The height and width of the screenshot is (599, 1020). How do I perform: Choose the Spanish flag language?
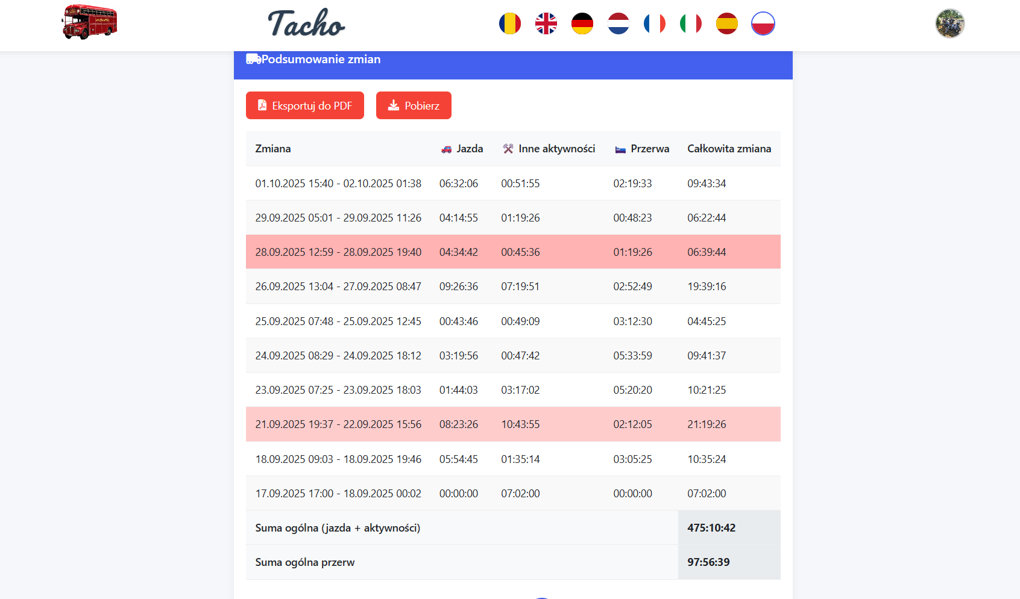726,24
